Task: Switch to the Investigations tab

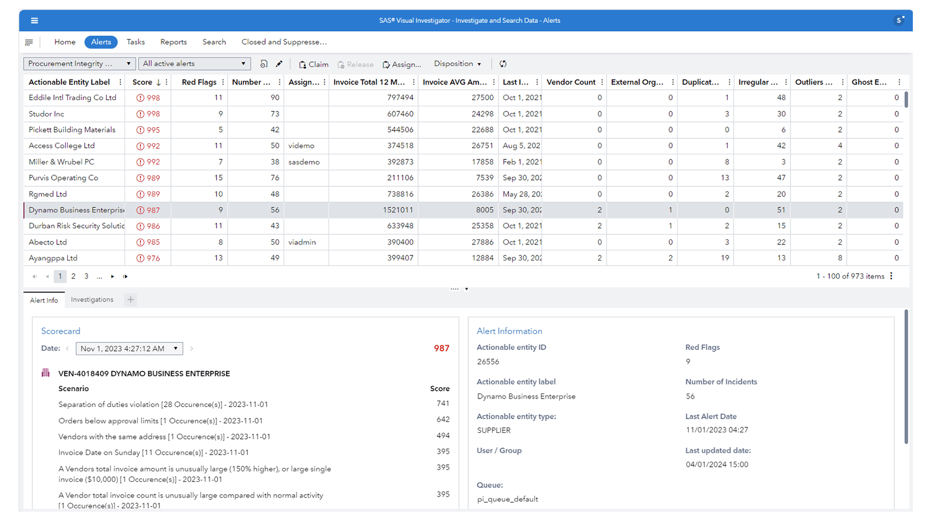Action: (92, 299)
